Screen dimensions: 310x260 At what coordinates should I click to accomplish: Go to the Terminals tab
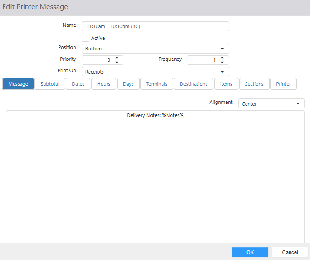click(157, 84)
